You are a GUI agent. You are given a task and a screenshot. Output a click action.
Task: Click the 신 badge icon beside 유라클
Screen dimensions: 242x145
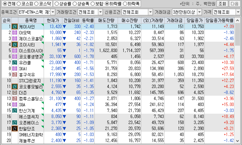coord(15,62)
